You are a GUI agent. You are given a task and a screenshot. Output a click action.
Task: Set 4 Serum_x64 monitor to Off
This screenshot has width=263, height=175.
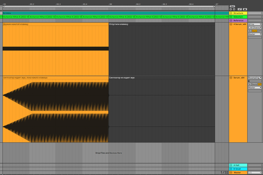point(259,31)
